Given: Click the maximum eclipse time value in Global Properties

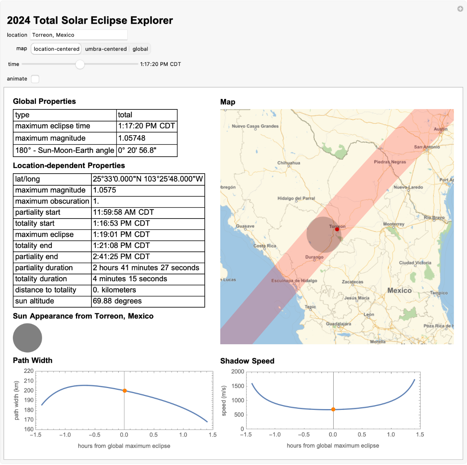Looking at the screenshot, I should coord(147,126).
